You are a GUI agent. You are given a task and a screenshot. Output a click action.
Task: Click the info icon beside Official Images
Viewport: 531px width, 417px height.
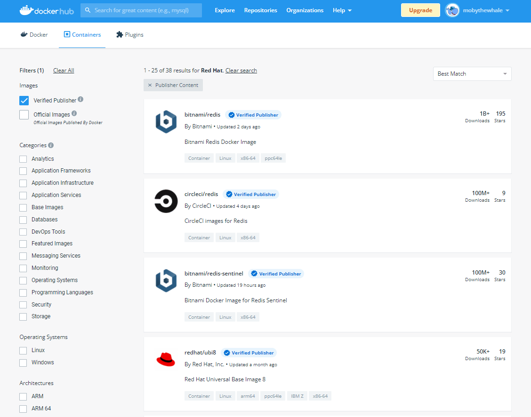pos(74,114)
